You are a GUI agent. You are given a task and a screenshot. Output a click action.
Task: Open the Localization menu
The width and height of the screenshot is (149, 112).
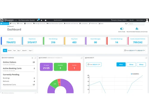pos(83,24)
